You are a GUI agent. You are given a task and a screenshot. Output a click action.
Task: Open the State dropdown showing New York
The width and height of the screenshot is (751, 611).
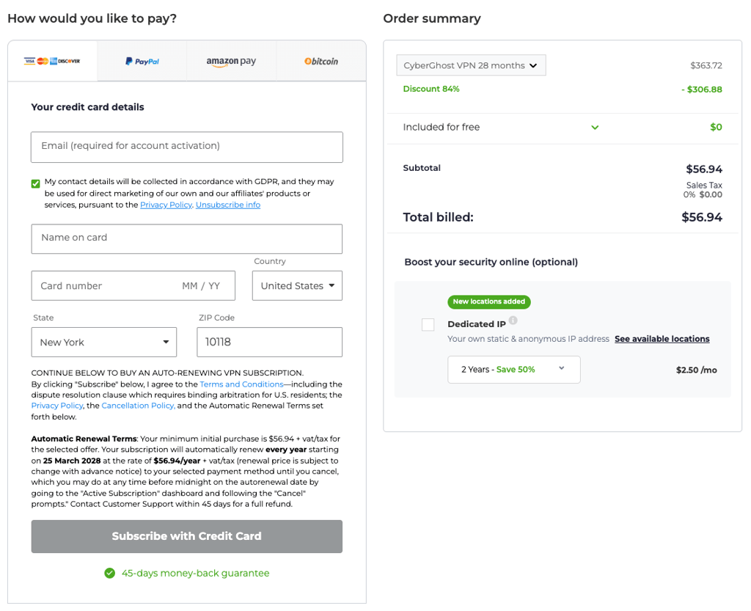[x=104, y=343]
